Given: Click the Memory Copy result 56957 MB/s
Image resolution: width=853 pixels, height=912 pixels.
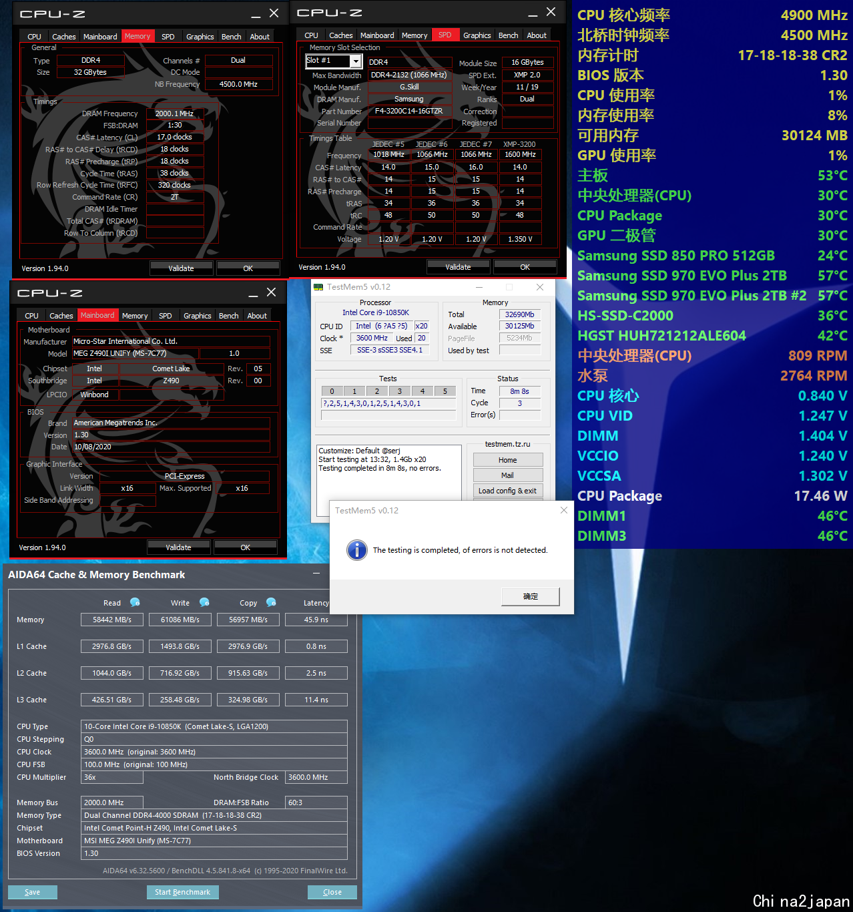Looking at the screenshot, I should [x=248, y=620].
